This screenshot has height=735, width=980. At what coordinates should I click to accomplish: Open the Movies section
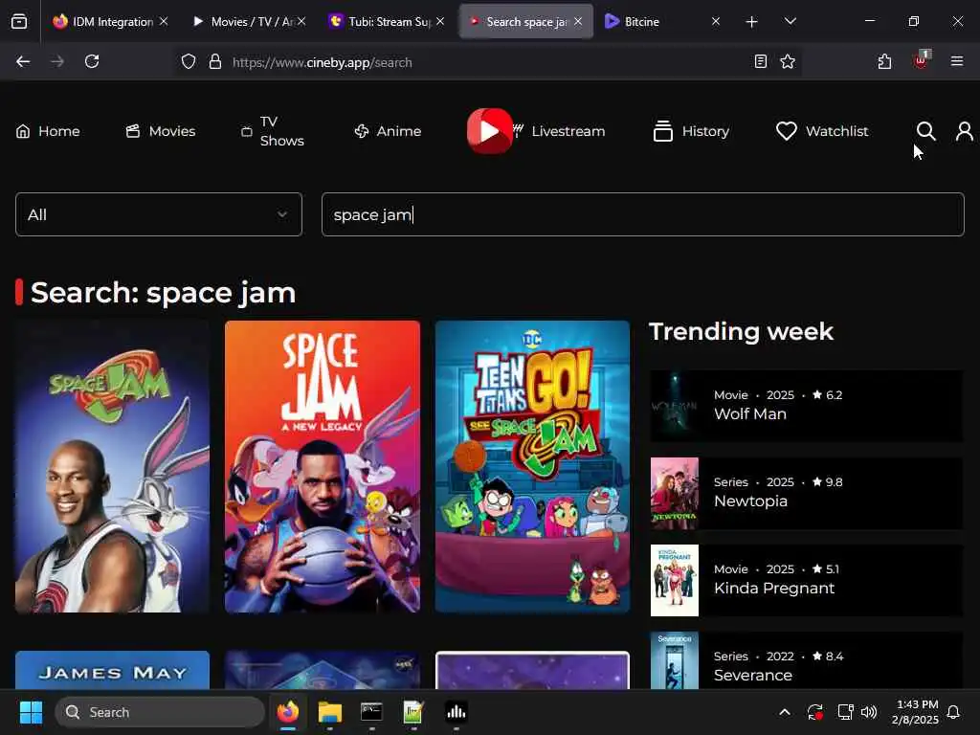[161, 131]
